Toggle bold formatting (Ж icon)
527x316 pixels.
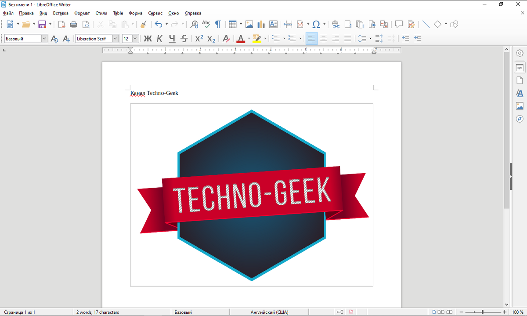(x=148, y=39)
